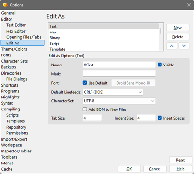The height and width of the screenshot is (174, 194).
Task: Select the Editor category
Action: [x=7, y=19]
